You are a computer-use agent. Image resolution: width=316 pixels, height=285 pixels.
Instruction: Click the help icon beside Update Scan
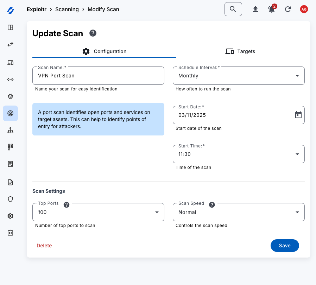[x=93, y=33]
